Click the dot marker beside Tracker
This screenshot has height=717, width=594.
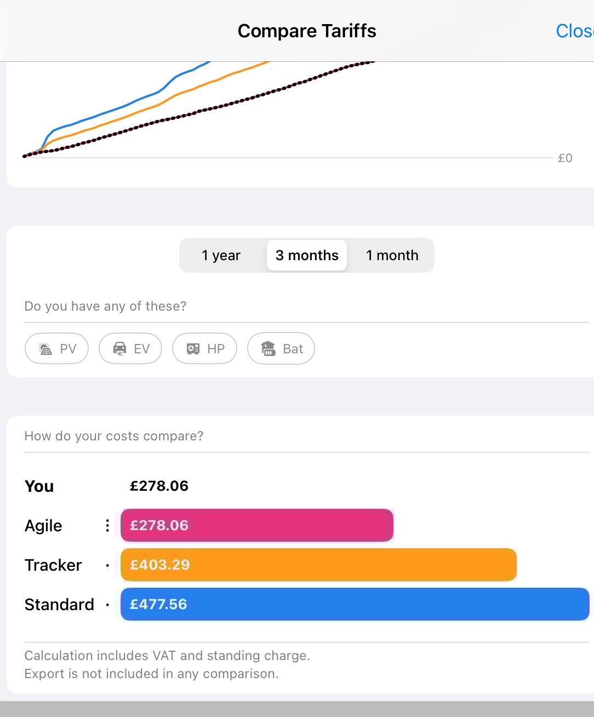point(107,565)
